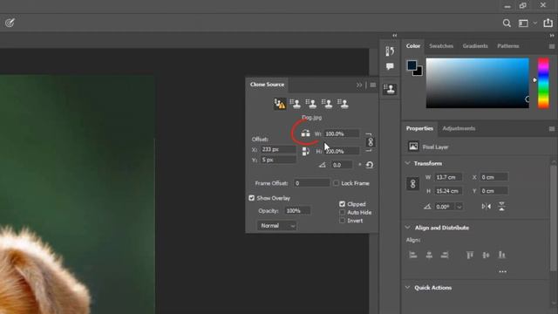Click the rotate angle icon in Clone Source
Viewport: 558px width, 314px height.
(323, 165)
